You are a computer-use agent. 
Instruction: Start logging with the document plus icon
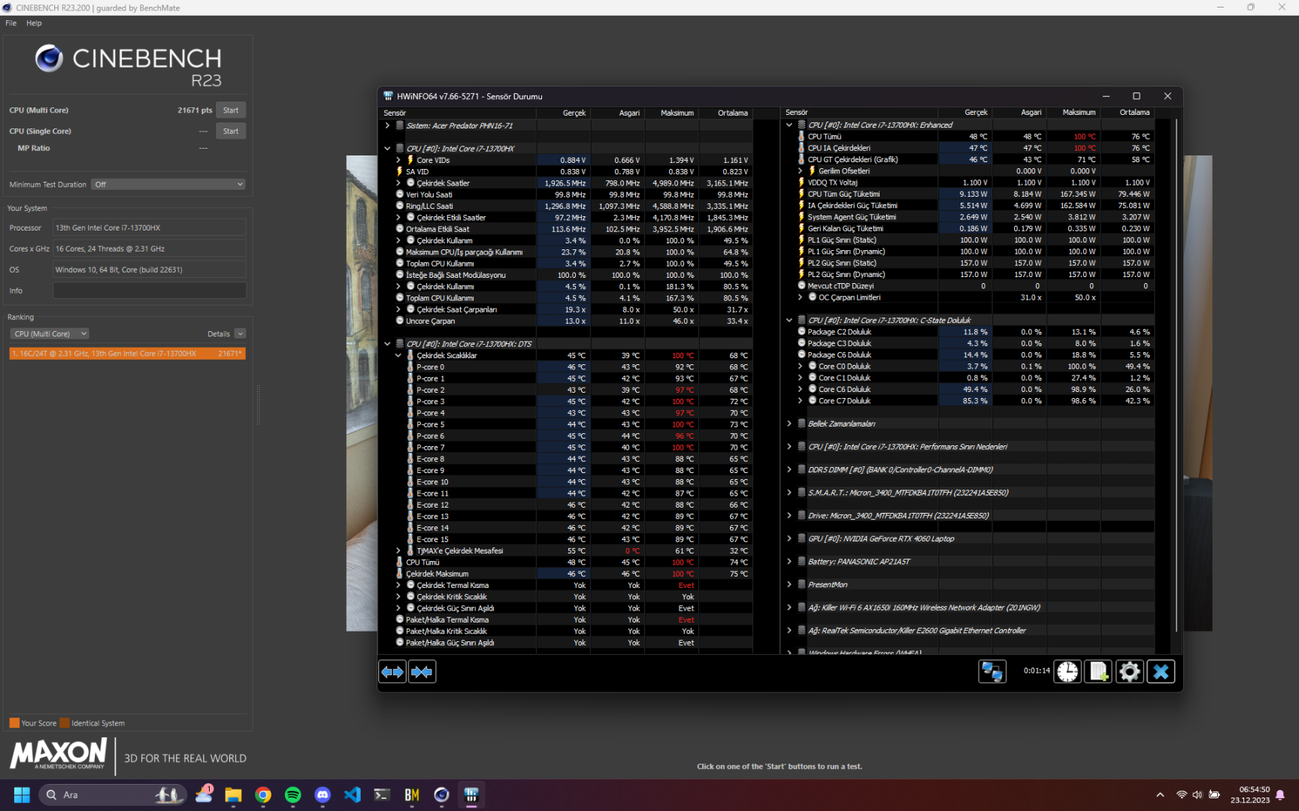pos(1098,671)
